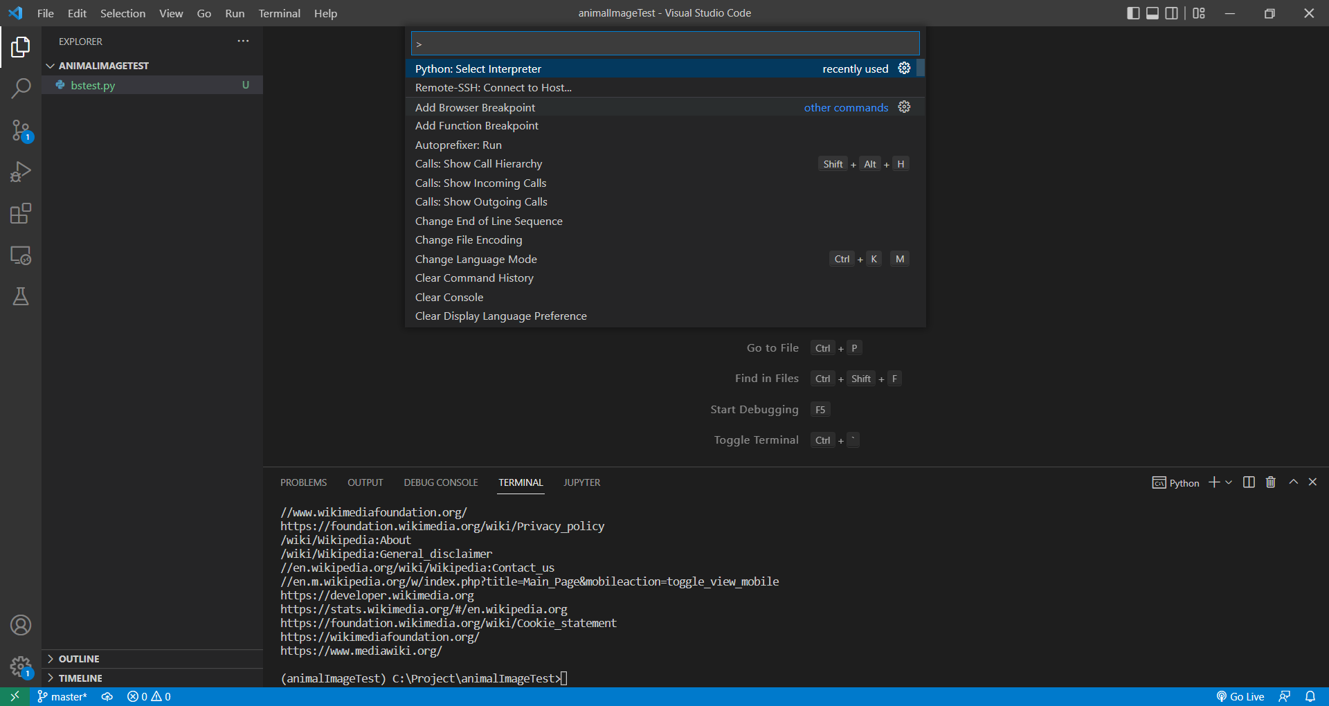Switch to PROBLEMS tab
This screenshot has height=706, width=1329.
(303, 482)
